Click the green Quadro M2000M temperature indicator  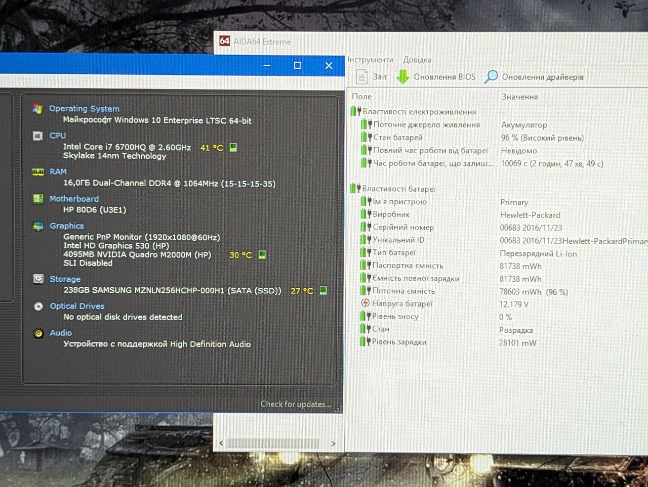(x=262, y=254)
